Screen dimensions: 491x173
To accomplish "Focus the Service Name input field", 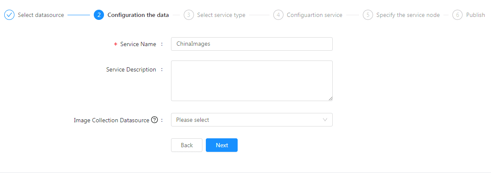I will point(252,44).
